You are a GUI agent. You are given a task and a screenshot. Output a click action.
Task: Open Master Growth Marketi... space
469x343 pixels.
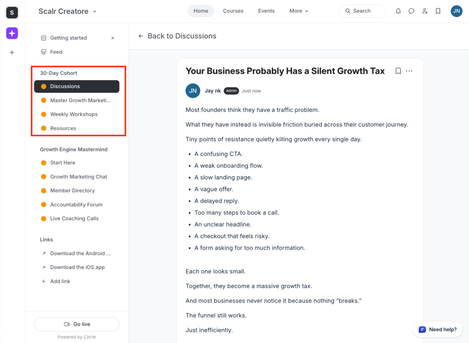point(76,101)
